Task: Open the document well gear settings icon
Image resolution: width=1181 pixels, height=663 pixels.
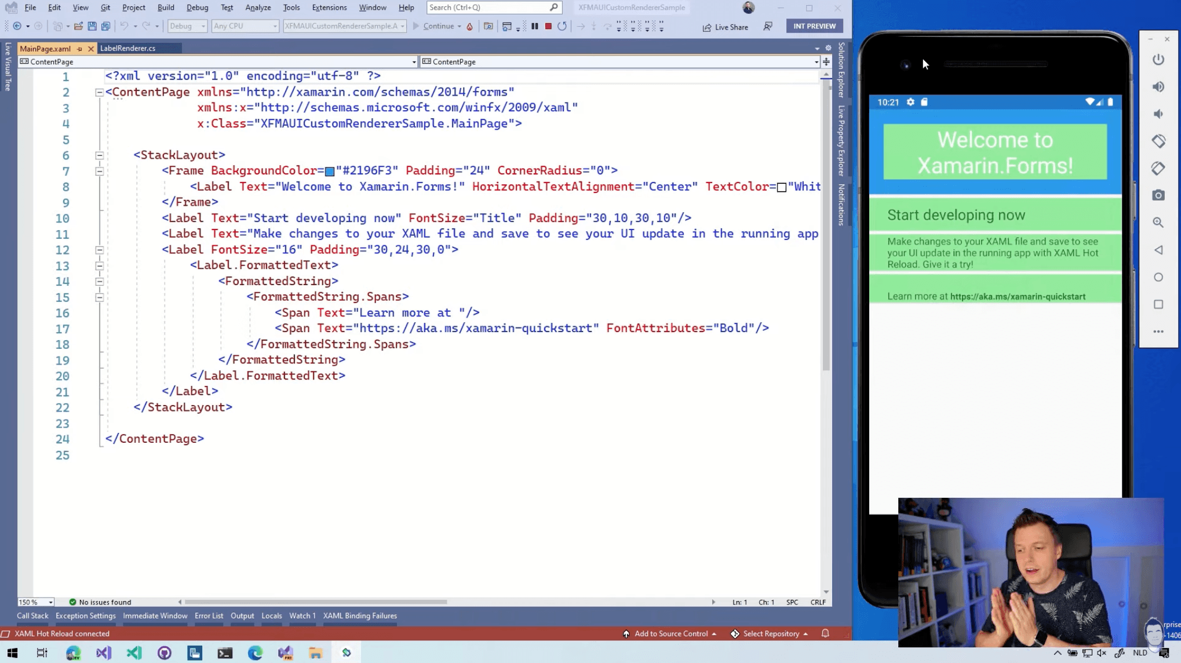Action: coord(828,48)
